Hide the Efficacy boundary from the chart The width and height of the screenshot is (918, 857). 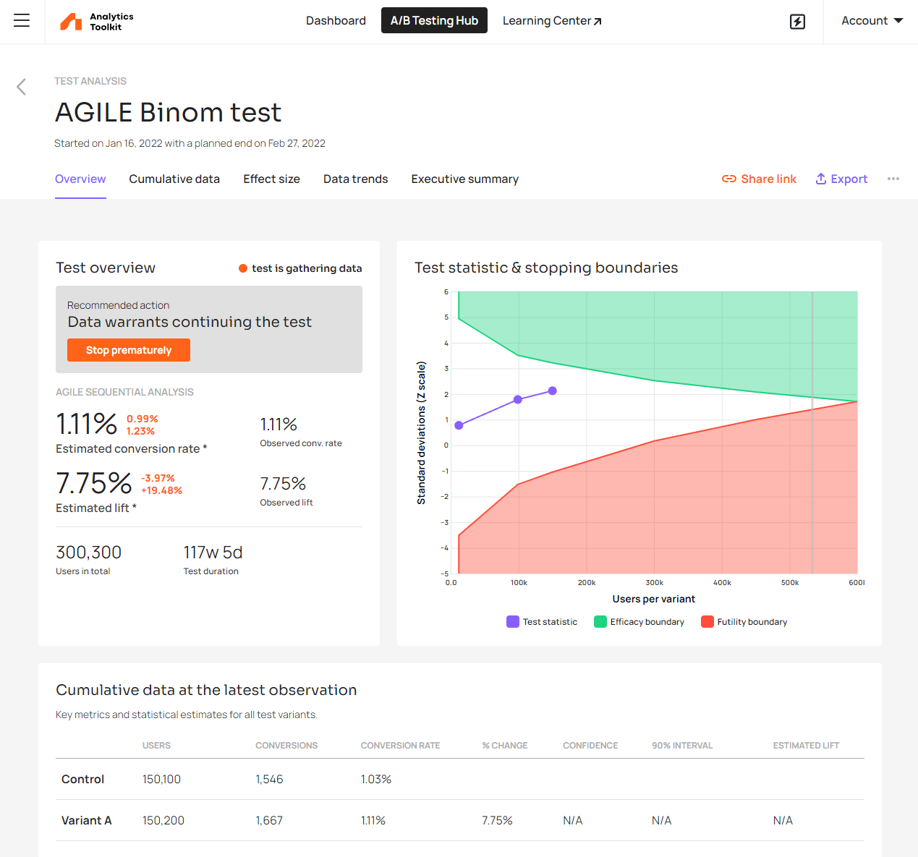(x=639, y=621)
